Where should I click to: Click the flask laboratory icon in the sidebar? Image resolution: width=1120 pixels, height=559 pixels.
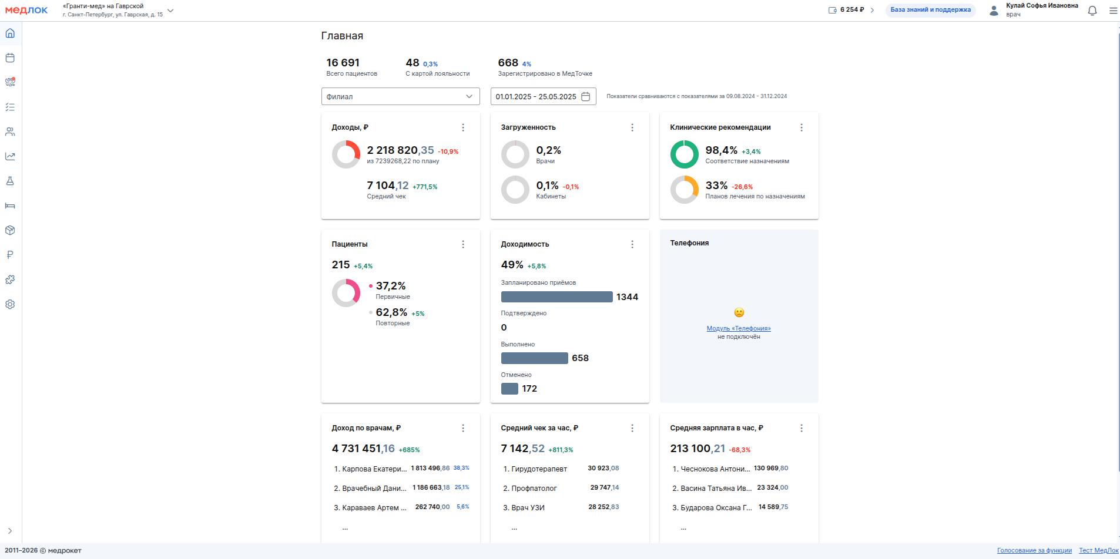point(10,181)
